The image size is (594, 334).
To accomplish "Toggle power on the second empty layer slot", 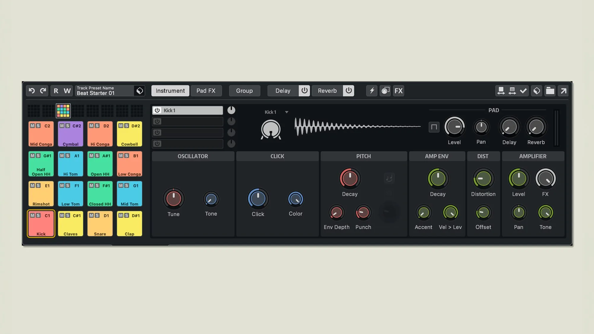I will (157, 121).
